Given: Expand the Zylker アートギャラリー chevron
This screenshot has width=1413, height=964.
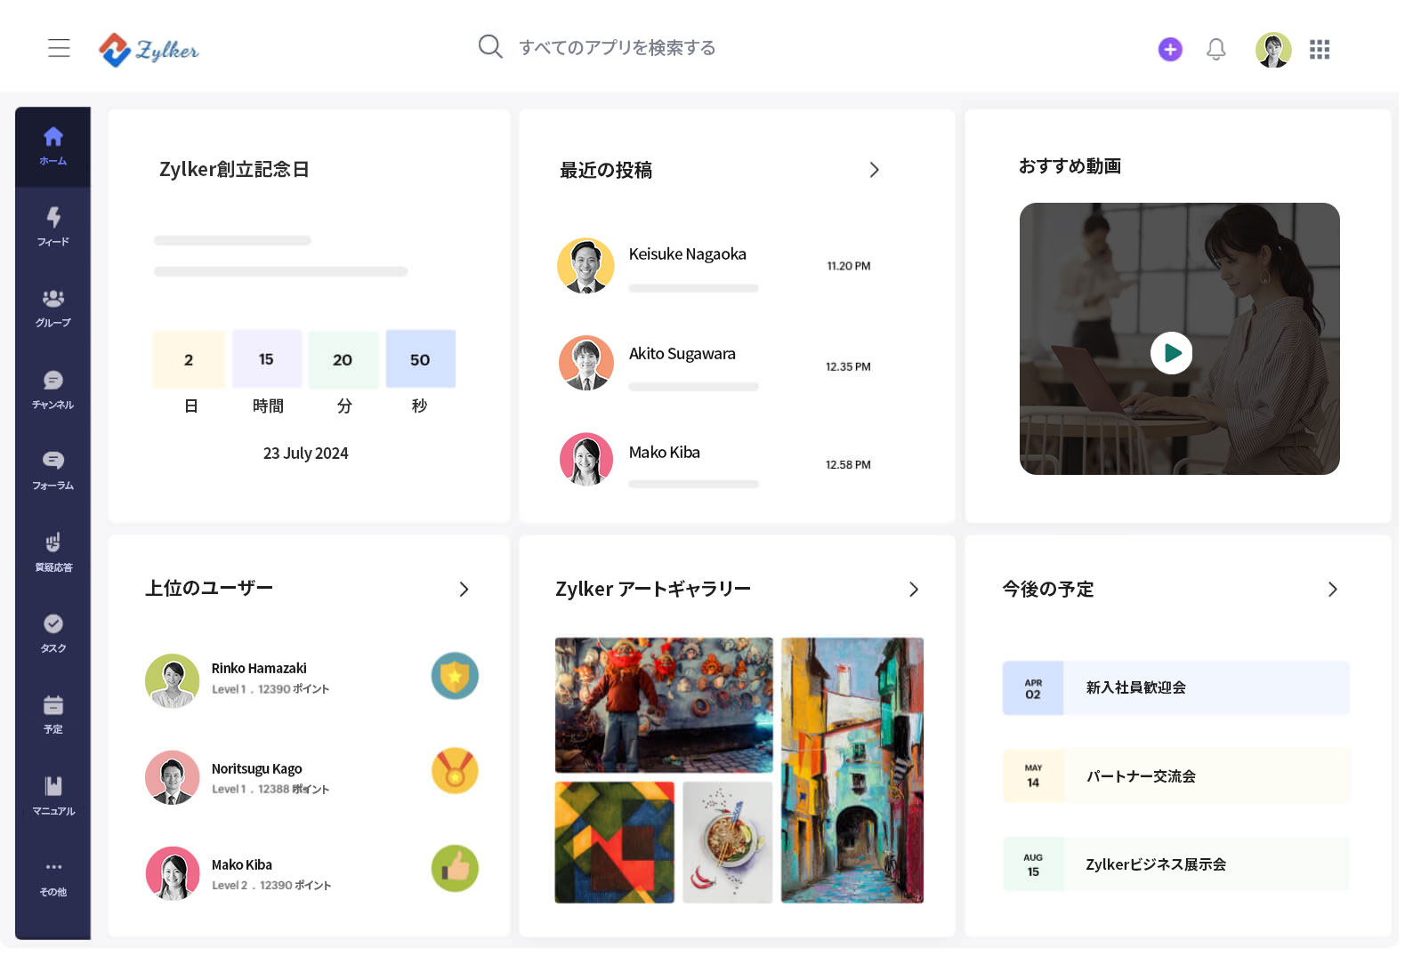Looking at the screenshot, I should pyautogui.click(x=914, y=590).
